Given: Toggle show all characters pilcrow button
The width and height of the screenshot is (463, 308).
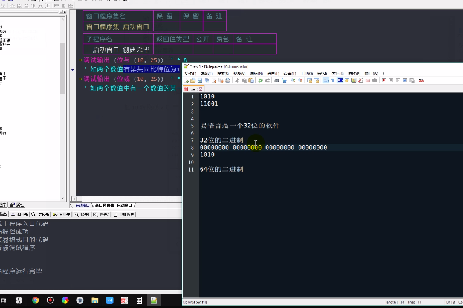Looking at the screenshot, I should (334, 80).
